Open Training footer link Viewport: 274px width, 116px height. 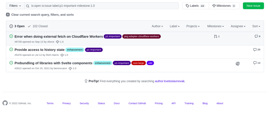coord(189,103)
